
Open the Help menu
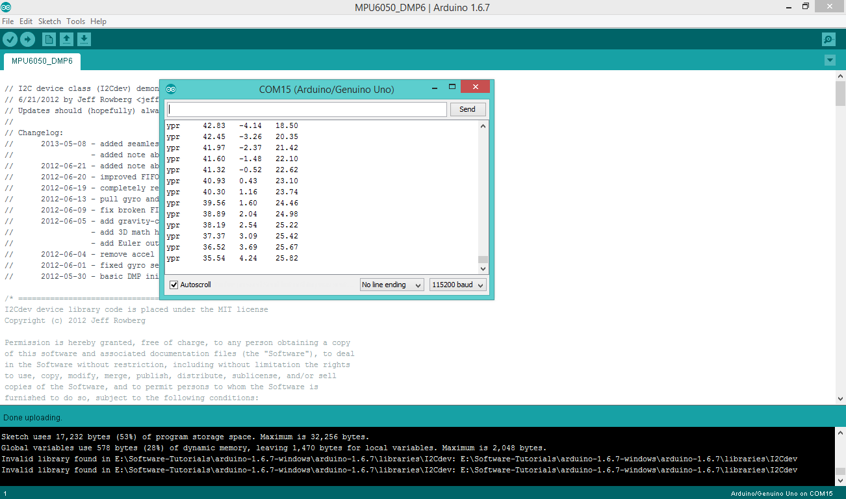pyautogui.click(x=98, y=21)
